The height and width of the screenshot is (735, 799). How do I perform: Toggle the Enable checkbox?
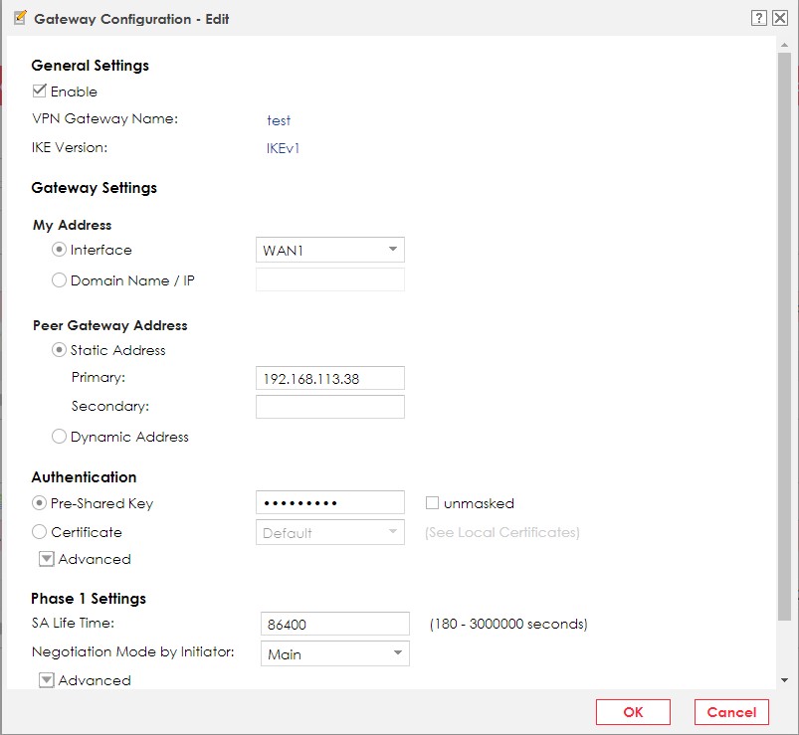click(40, 92)
